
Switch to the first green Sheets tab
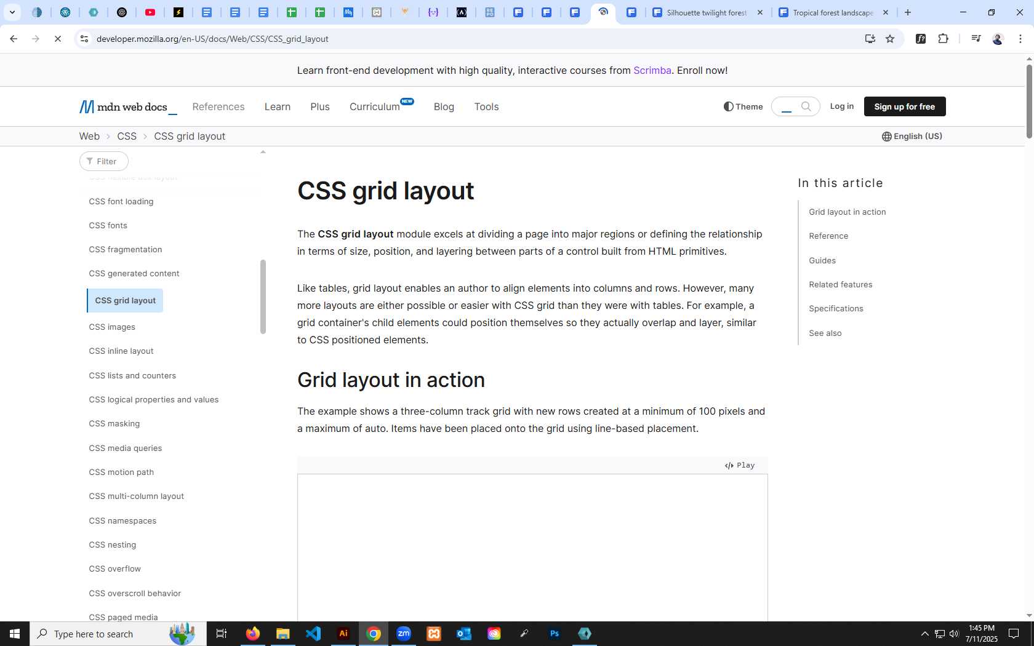coord(292,12)
